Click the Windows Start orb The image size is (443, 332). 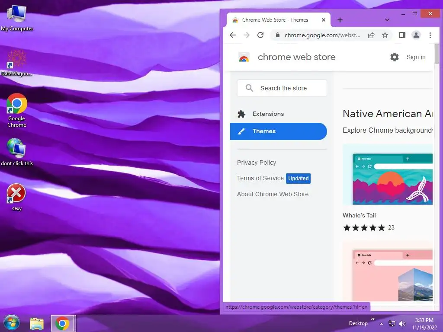(12, 323)
